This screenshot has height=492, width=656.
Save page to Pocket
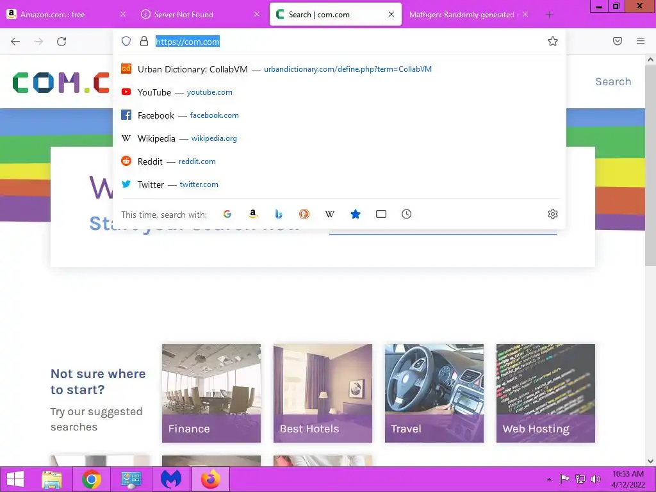pyautogui.click(x=617, y=41)
